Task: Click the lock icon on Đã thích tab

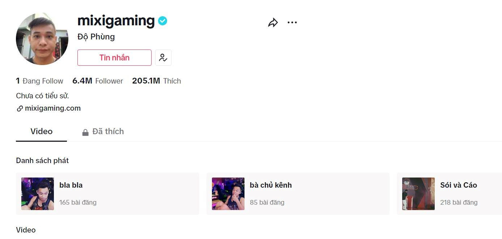Action: pos(85,131)
